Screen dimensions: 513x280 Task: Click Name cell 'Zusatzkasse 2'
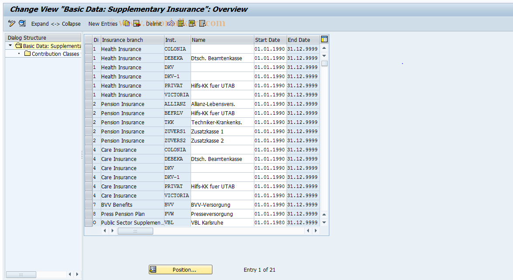pos(222,140)
